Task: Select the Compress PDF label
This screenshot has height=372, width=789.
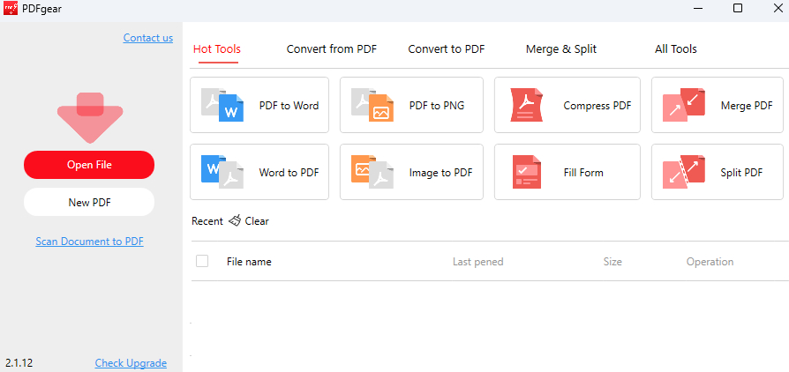Action: click(x=597, y=106)
